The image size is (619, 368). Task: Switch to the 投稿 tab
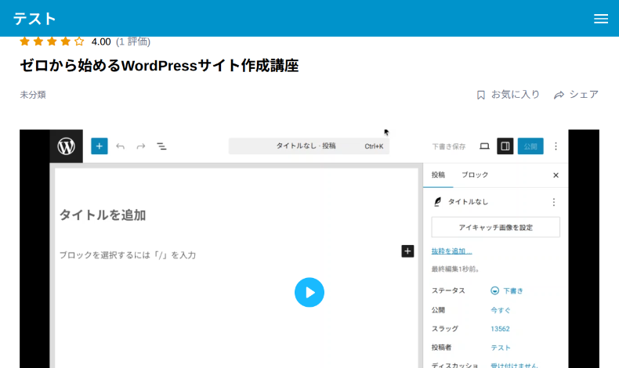pos(438,175)
